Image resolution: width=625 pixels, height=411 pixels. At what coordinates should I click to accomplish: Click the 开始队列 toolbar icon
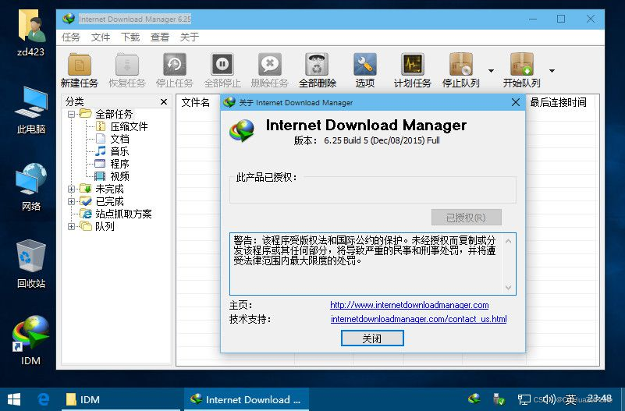coord(521,65)
